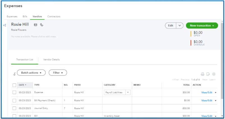
Task: Click the email envelope icon beside Rosie Hill
Action: pyautogui.click(x=36, y=25)
